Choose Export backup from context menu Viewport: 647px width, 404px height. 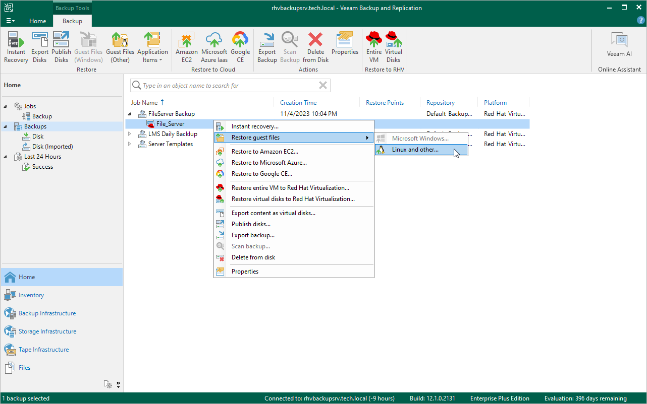(x=294, y=235)
